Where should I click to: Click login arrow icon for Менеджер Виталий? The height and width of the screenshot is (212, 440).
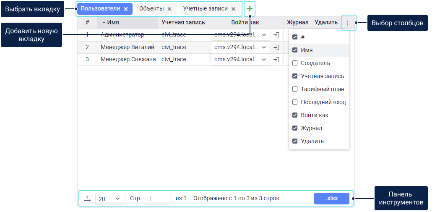(276, 47)
